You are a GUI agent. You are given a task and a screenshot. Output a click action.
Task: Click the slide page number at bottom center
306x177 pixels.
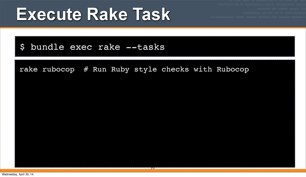point(153,168)
